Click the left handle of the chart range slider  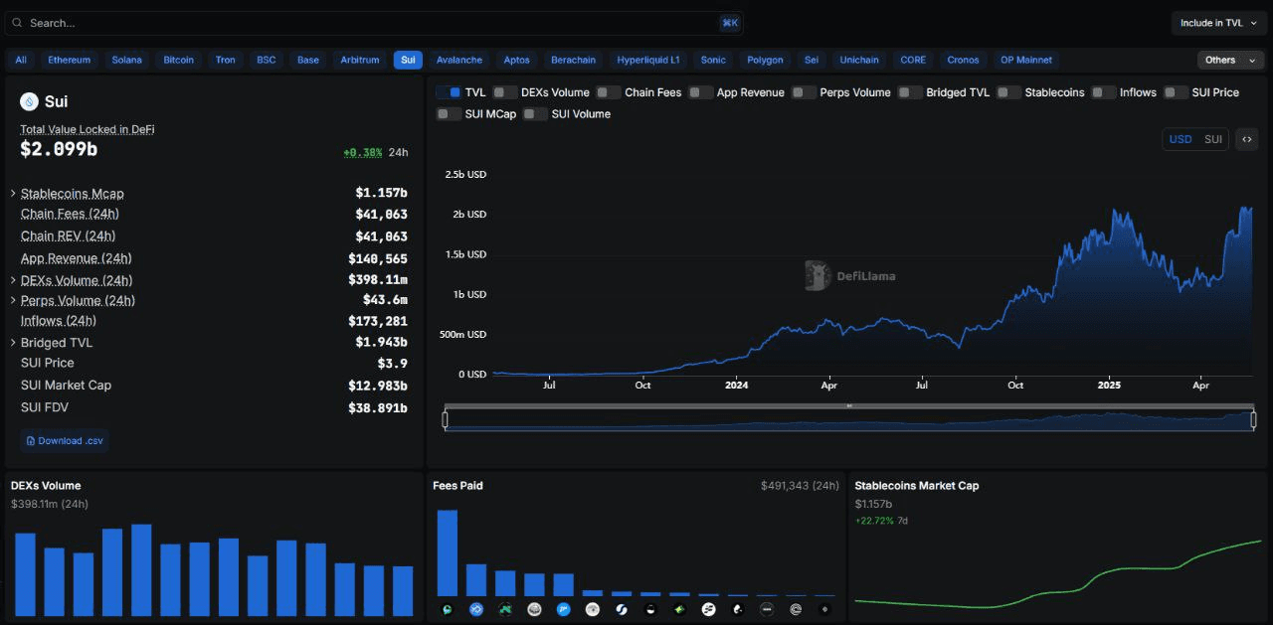(445, 420)
